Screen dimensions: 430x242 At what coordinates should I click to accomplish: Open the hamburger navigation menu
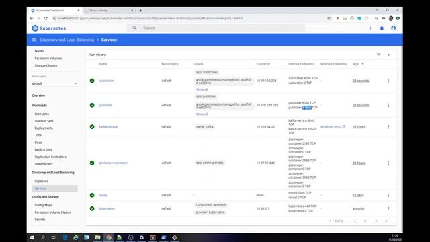click(34, 40)
